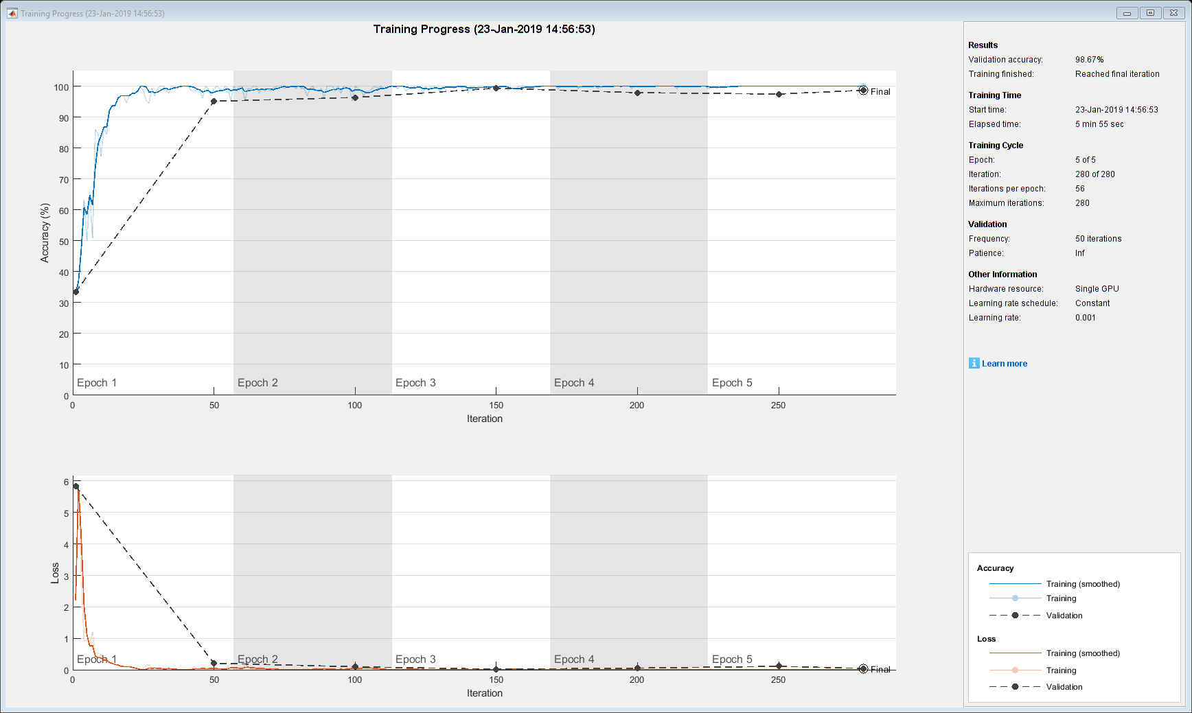The height and width of the screenshot is (713, 1192).
Task: Click the plot title above the accuracy chart
Action: [x=484, y=29]
